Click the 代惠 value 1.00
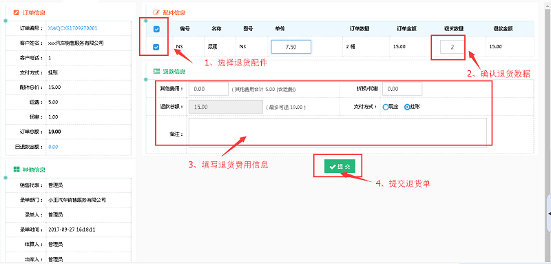Viewport: 551px width, 264px height. tap(53, 117)
